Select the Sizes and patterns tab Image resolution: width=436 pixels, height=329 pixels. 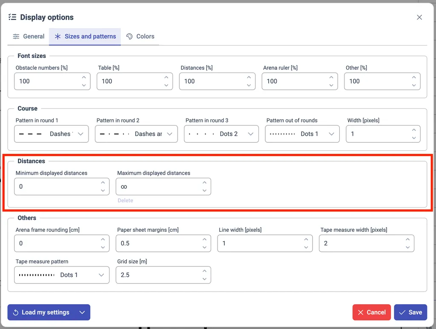85,37
